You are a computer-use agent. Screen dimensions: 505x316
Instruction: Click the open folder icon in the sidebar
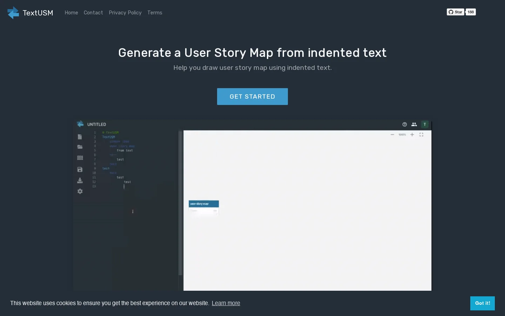80,147
